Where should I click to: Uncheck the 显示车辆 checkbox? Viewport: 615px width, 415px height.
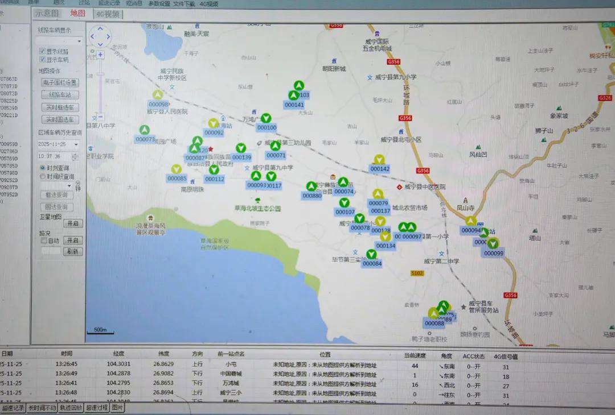(42, 60)
